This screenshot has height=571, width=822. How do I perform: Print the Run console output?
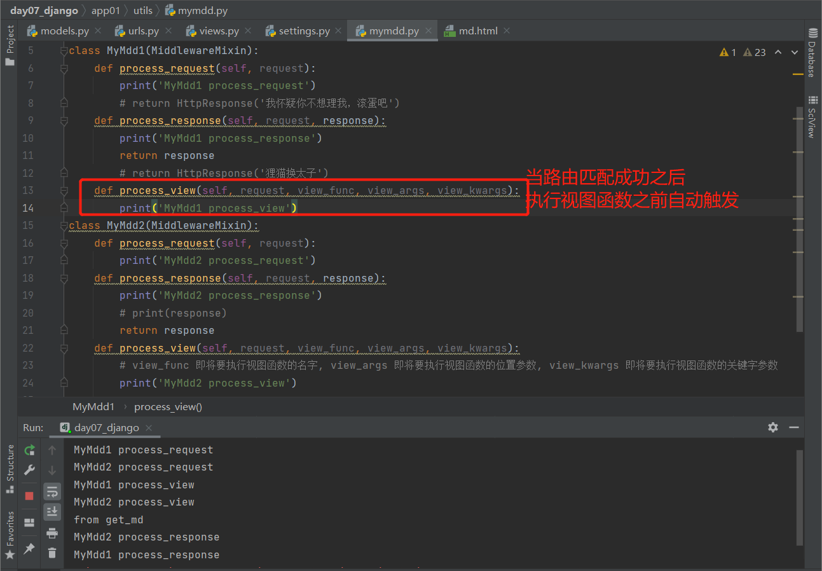click(52, 533)
